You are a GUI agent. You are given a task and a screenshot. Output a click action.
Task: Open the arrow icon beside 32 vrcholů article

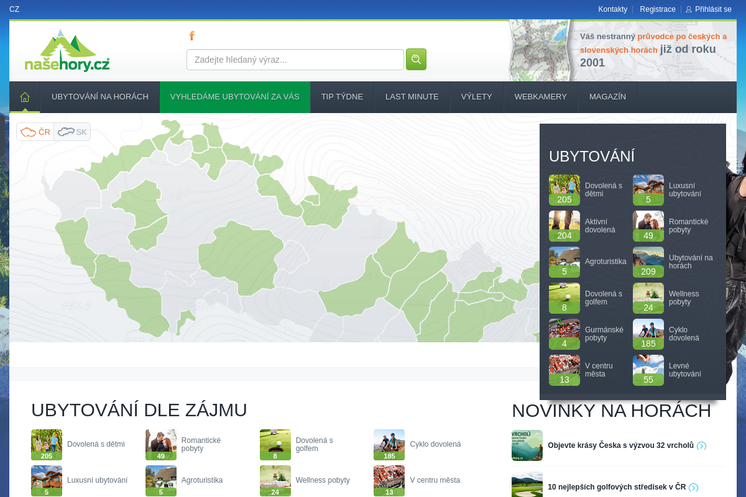[x=702, y=445]
